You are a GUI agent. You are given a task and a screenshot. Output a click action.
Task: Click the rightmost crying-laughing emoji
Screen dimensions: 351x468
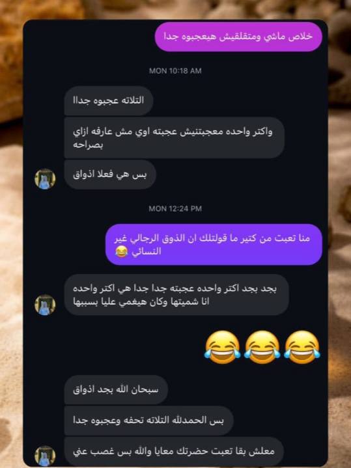(x=302, y=347)
